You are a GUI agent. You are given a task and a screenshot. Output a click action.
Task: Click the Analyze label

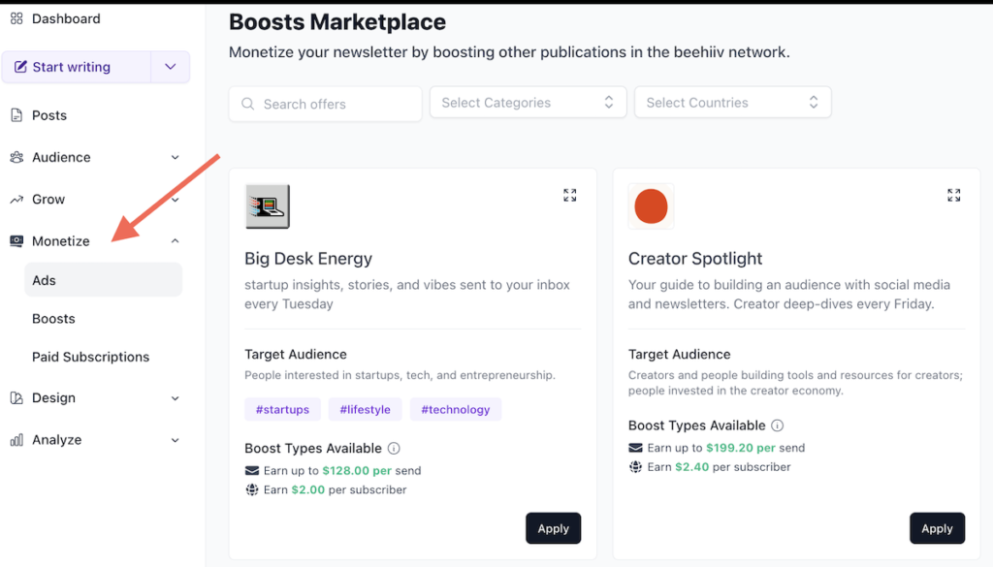coord(57,440)
